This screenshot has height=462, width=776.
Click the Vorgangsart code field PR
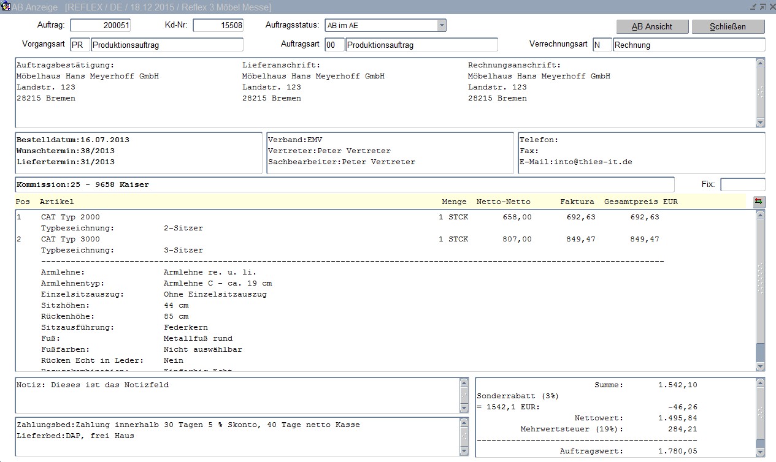[x=80, y=45]
